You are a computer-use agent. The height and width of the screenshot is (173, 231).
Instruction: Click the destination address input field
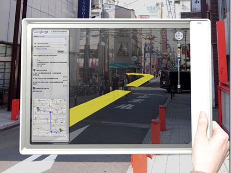tap(49, 46)
